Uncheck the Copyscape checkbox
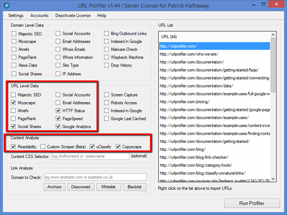 118,147
